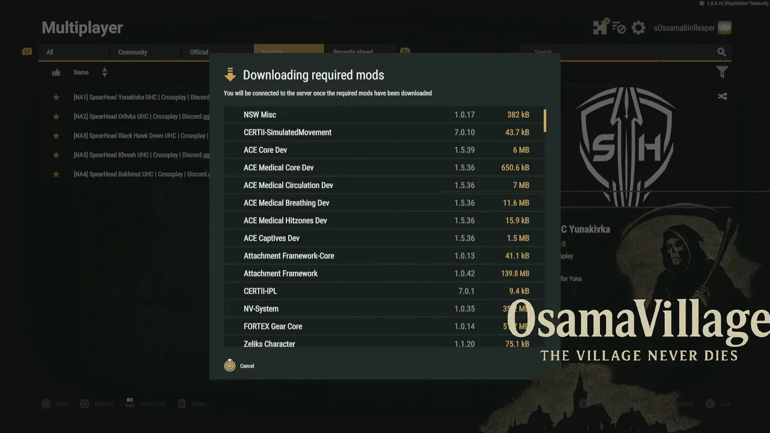Toggle favorite star for [NA5] SpearHead Khresh

tap(56, 155)
